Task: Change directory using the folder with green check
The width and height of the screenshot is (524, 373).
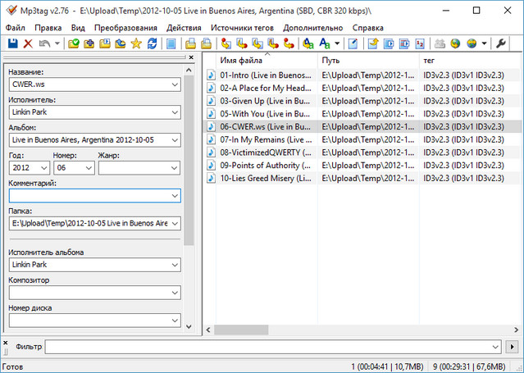Action: pos(73,43)
